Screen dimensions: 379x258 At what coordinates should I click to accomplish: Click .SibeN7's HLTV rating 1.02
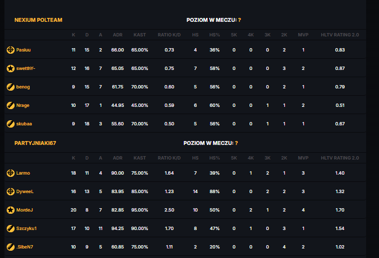click(x=340, y=247)
